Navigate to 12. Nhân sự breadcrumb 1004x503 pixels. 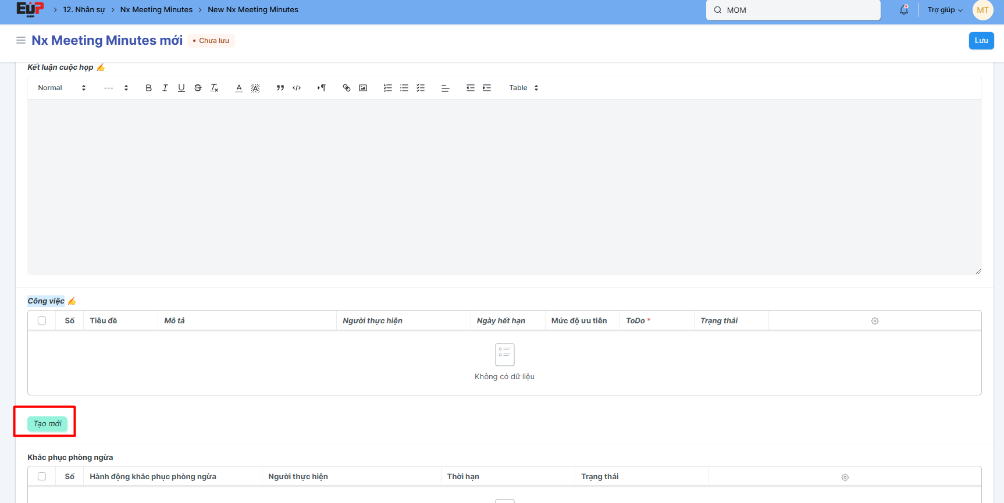[x=84, y=10]
